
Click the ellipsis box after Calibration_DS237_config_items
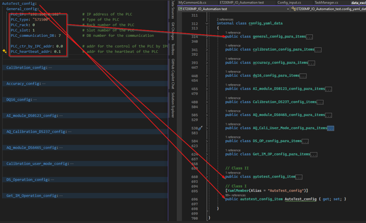tap(320, 102)
